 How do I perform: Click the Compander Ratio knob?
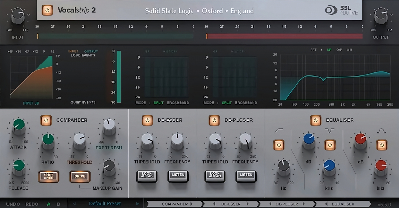[48, 140]
